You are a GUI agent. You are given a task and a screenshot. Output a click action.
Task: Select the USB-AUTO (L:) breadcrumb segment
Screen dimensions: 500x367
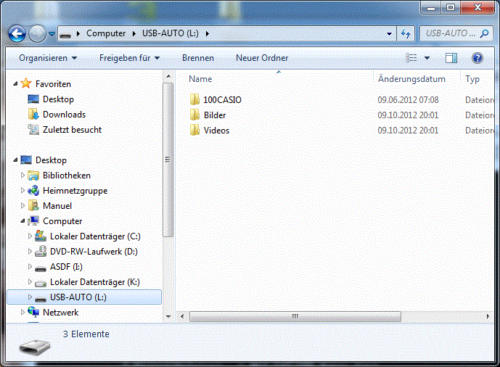pos(171,33)
